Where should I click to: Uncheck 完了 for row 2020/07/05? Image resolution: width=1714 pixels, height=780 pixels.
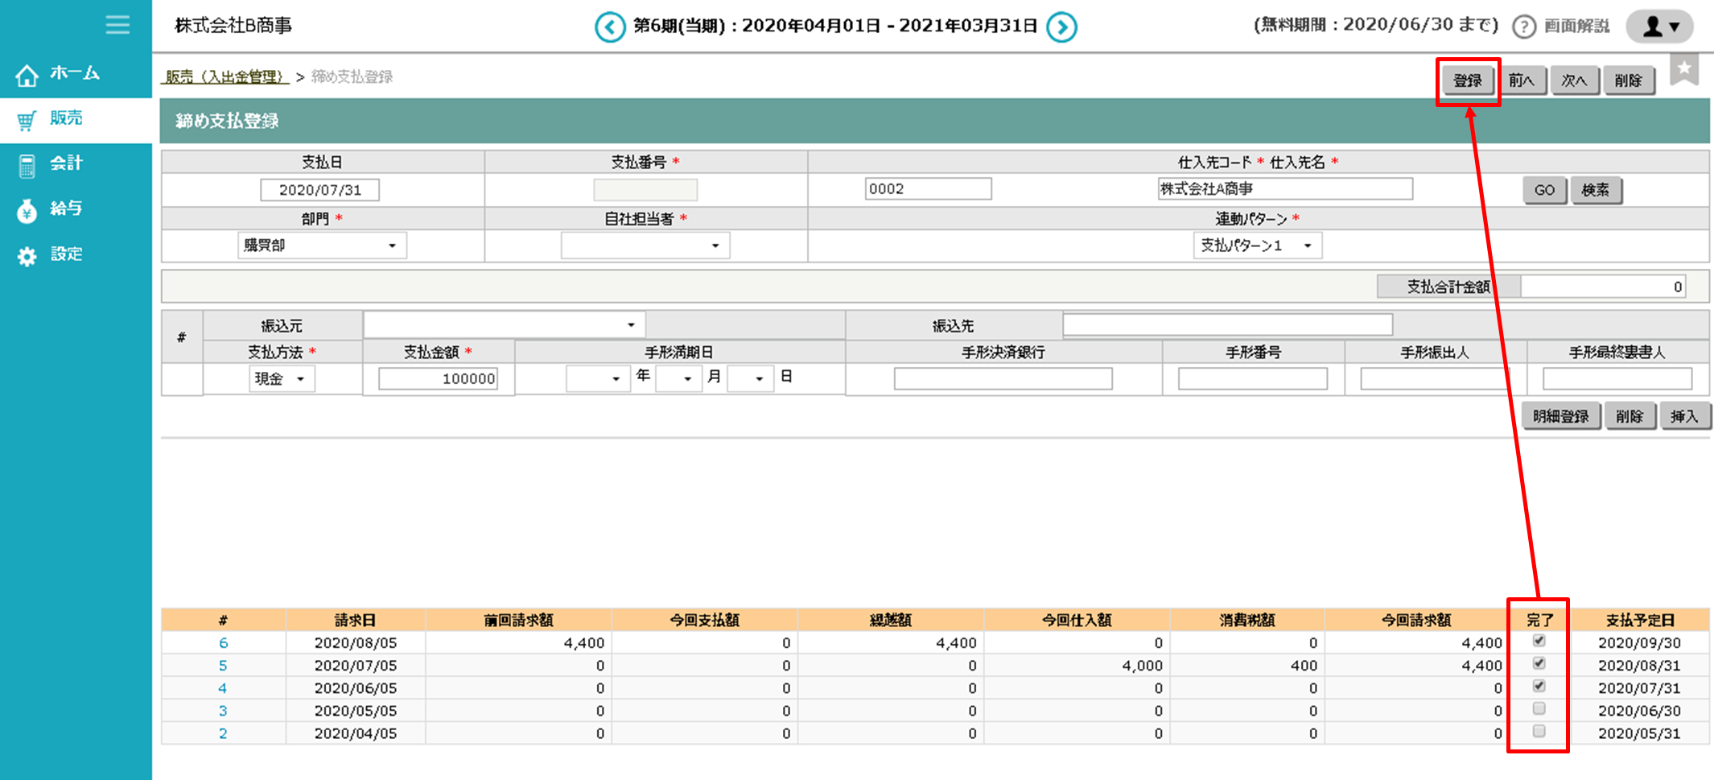pyautogui.click(x=1539, y=663)
